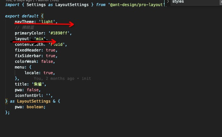The width and height of the screenshot is (222, 137).
Task: Click the fixSiderbar property name
Action: tap(28, 56)
